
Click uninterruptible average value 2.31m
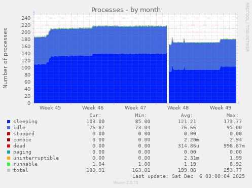point(192,158)
